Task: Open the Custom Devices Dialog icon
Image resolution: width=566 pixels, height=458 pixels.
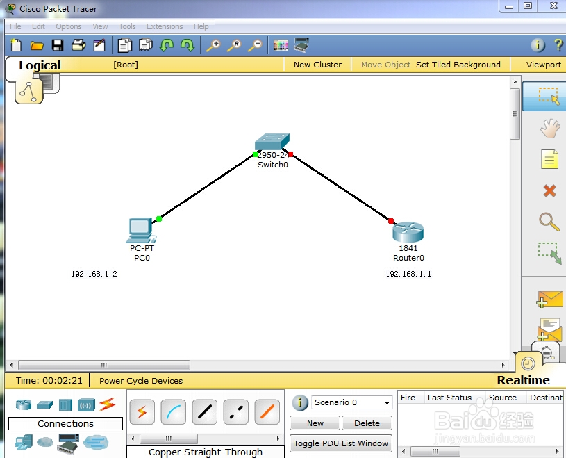Action: 301,44
